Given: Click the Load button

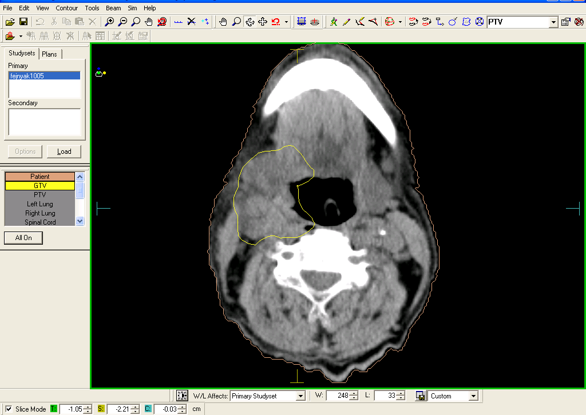Looking at the screenshot, I should pyautogui.click(x=64, y=151).
